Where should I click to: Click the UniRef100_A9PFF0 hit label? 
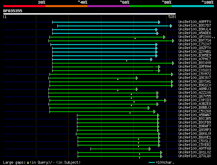click(195, 22)
